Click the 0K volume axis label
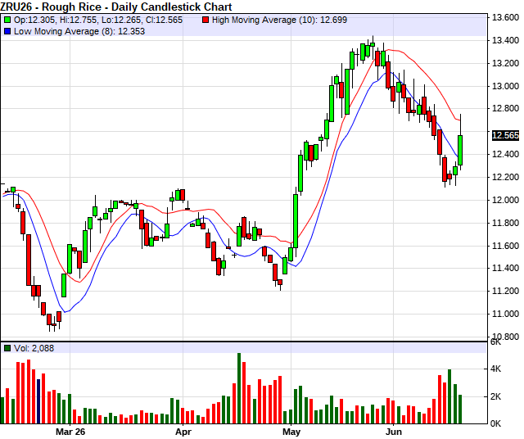Viewport: 524px width, 439px height. pos(495,423)
